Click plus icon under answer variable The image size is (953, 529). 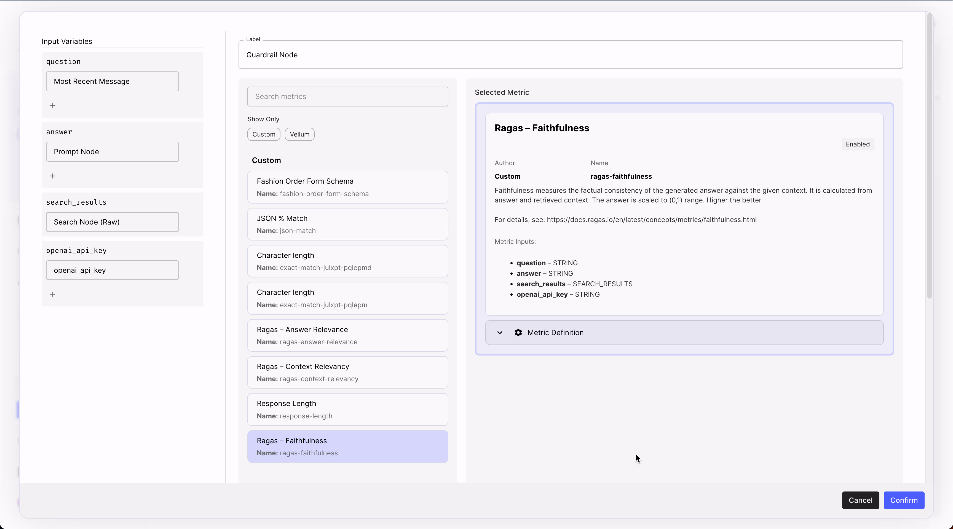coord(53,176)
